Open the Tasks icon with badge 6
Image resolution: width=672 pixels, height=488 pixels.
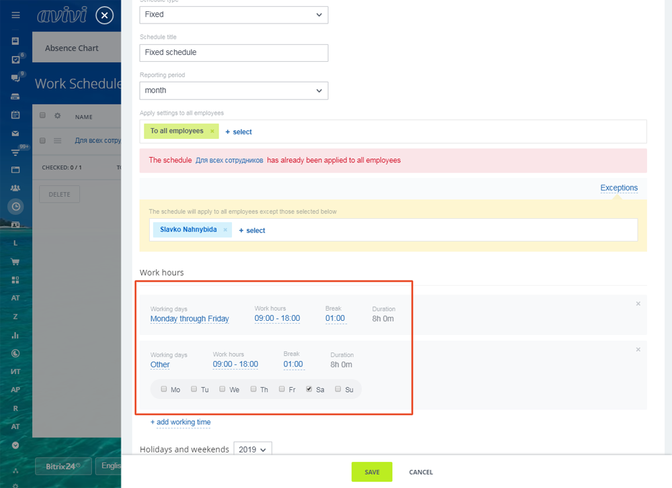coord(15,60)
